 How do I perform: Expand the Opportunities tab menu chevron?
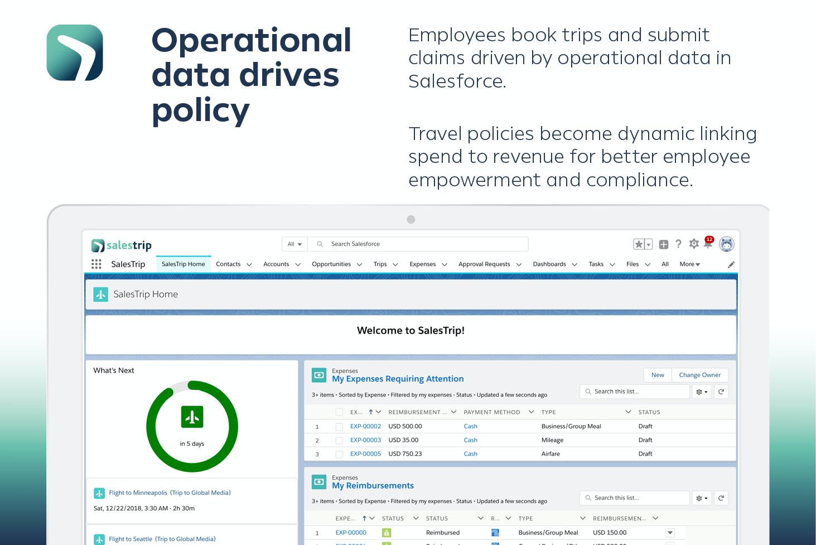[x=360, y=264]
